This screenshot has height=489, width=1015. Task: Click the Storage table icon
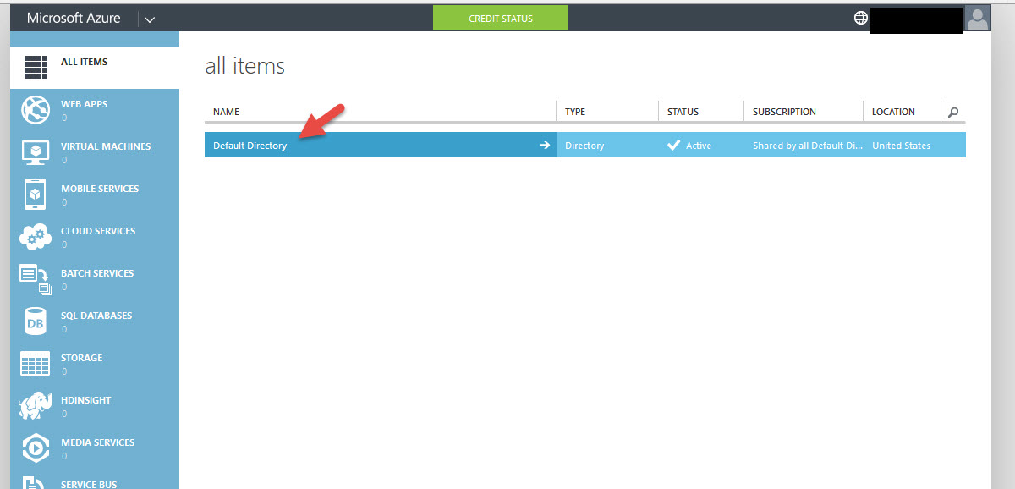(x=35, y=364)
